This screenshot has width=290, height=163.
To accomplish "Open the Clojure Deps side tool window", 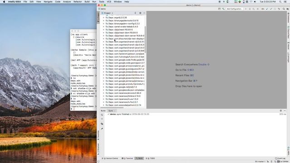I will [288, 32].
